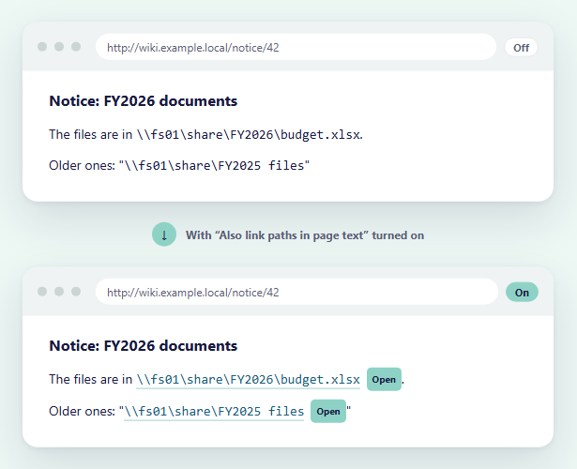577x469 pixels.
Task: Open the linked \\fs01\share\FY2025 files path
Action: point(214,411)
